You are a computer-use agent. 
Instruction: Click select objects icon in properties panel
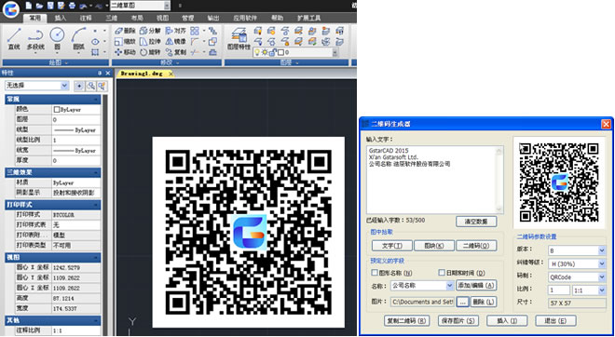point(91,86)
